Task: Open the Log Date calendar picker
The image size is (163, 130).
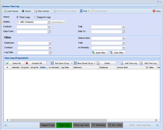Action: pyautogui.click(x=50, y=53)
